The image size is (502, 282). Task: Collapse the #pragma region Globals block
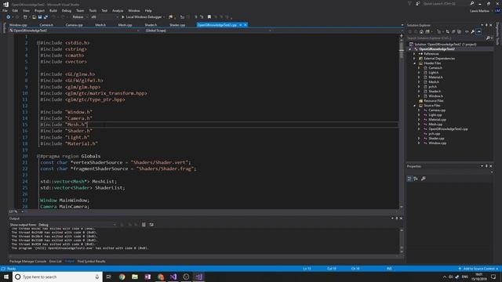click(x=38, y=157)
